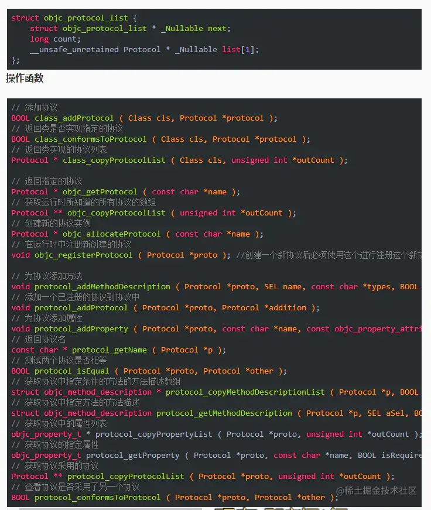The width and height of the screenshot is (431, 510).
Task: Click the comment '// 获取协议中的属性列表'
Action: [59, 424]
